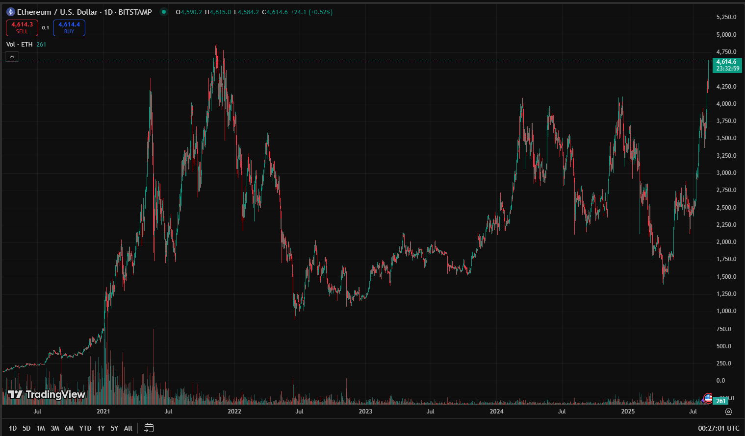Open chart settings hexagon gear icon

click(728, 412)
